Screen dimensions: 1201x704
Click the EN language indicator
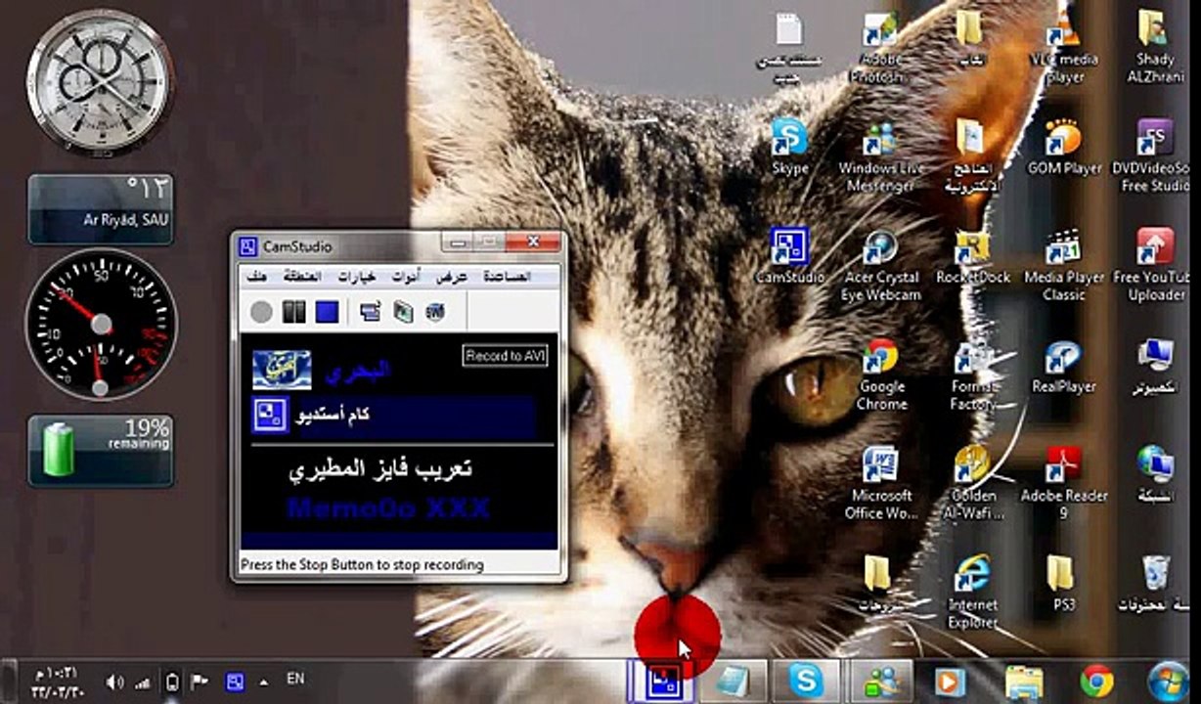(295, 677)
